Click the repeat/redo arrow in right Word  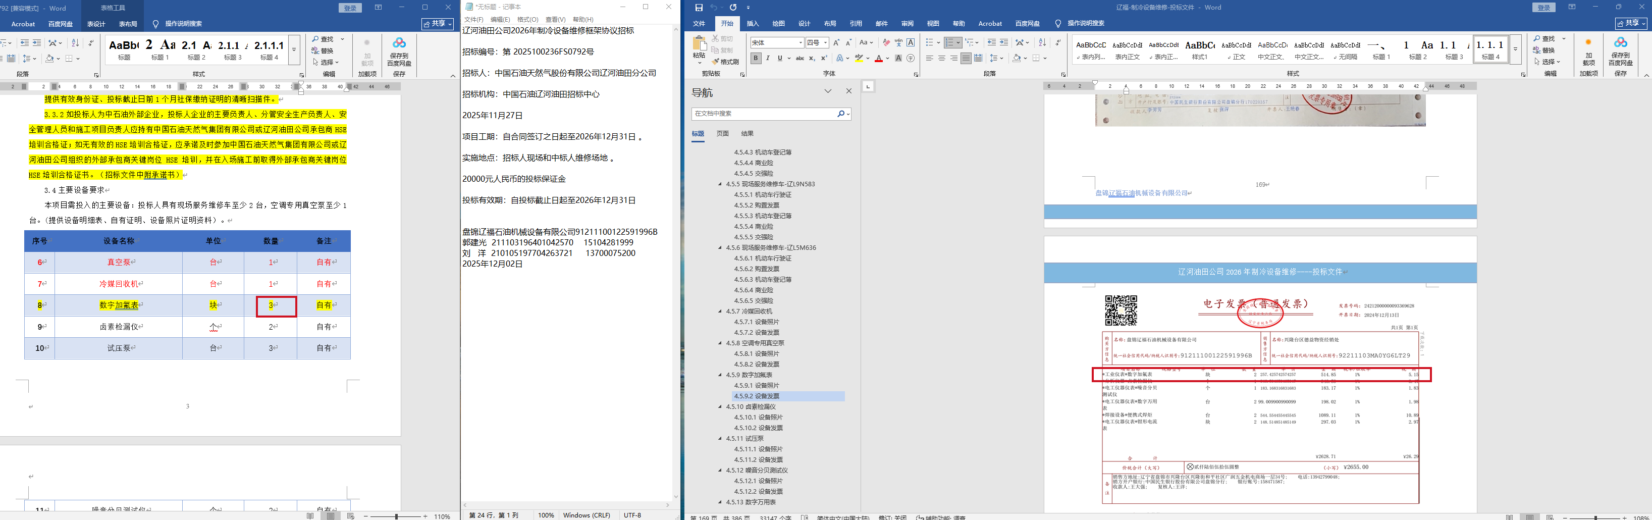(733, 8)
